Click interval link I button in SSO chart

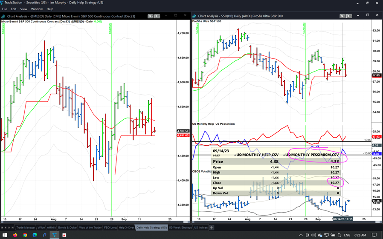point(349,16)
